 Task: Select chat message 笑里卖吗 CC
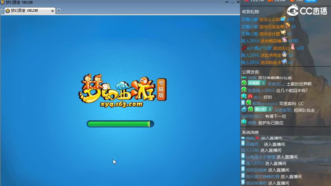pyautogui.click(x=291, y=104)
